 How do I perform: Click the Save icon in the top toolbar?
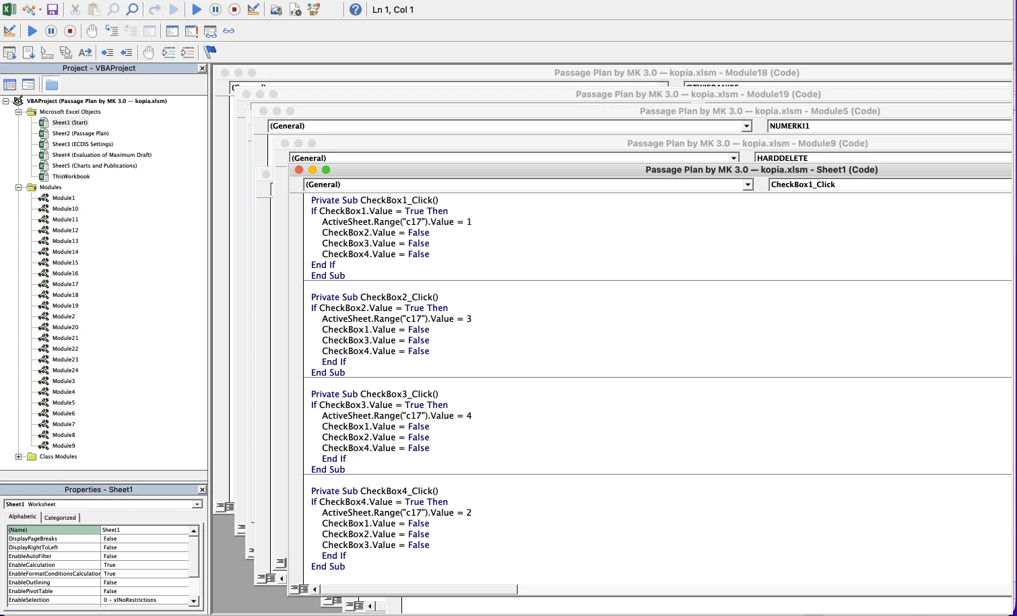coord(52,9)
